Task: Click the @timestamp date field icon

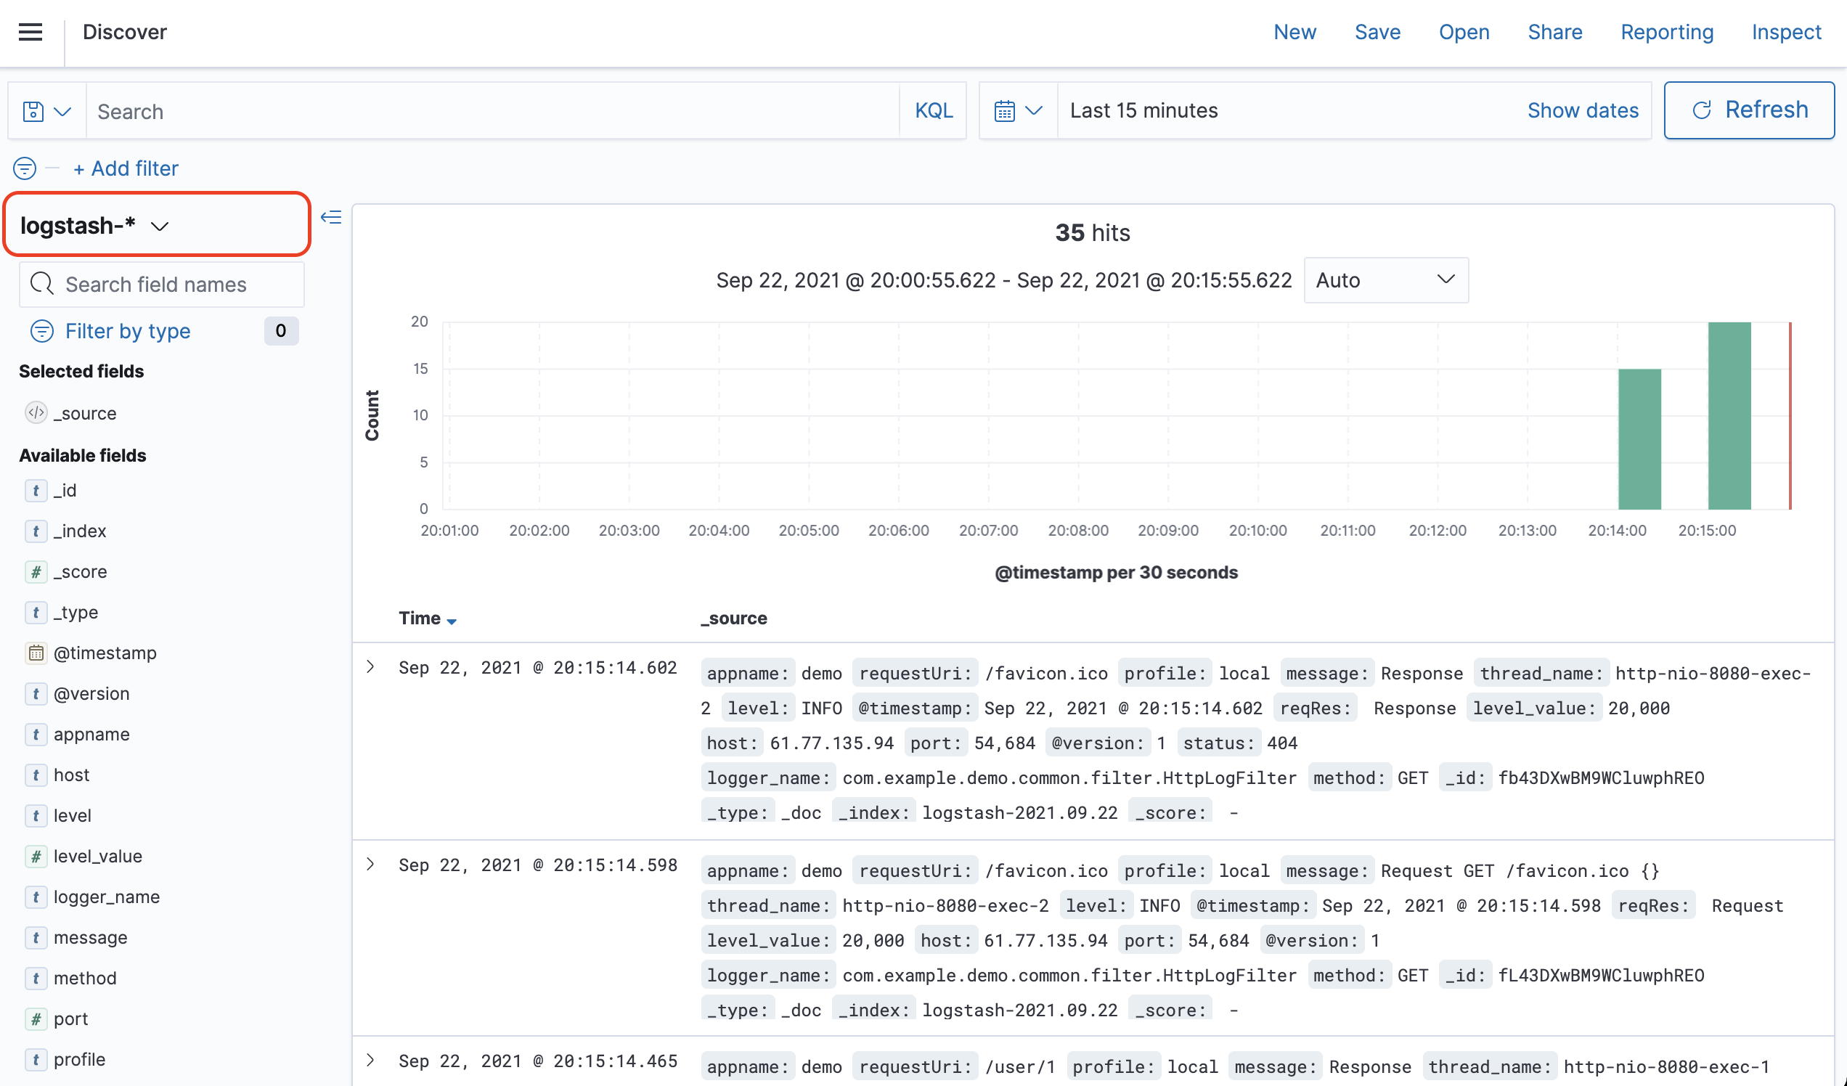Action: [x=35, y=653]
